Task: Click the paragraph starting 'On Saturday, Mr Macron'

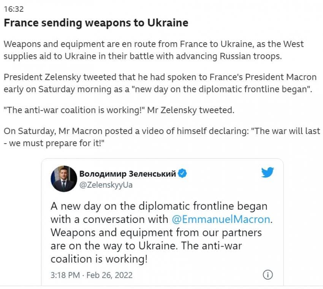Action: (x=161, y=137)
